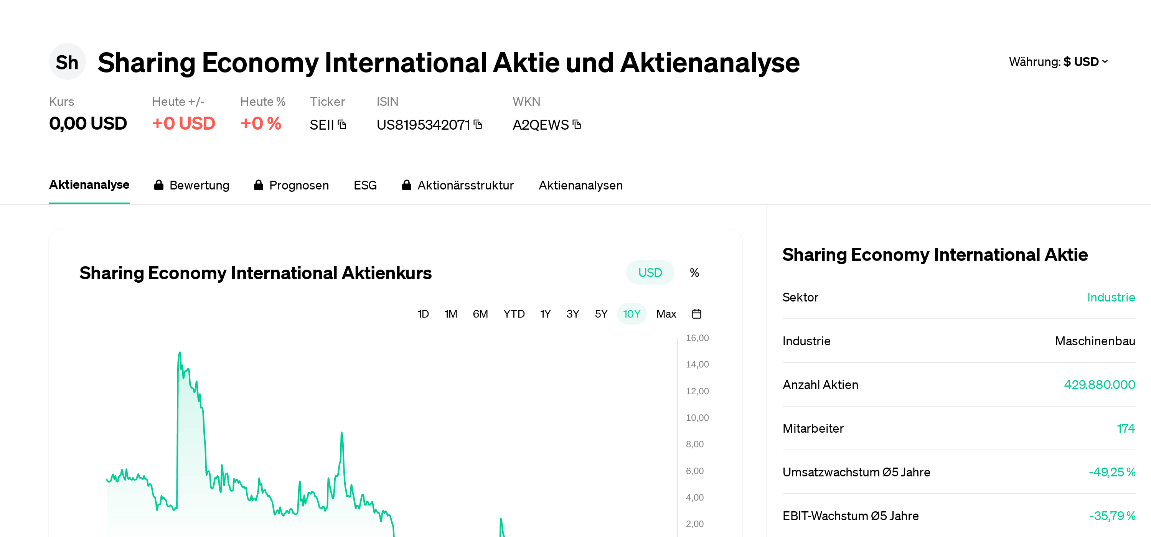The width and height of the screenshot is (1151, 537).
Task: Select the 1M chart range
Action: point(450,314)
